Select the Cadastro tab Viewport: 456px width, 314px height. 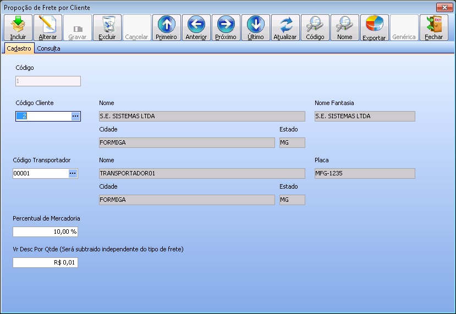click(19, 48)
